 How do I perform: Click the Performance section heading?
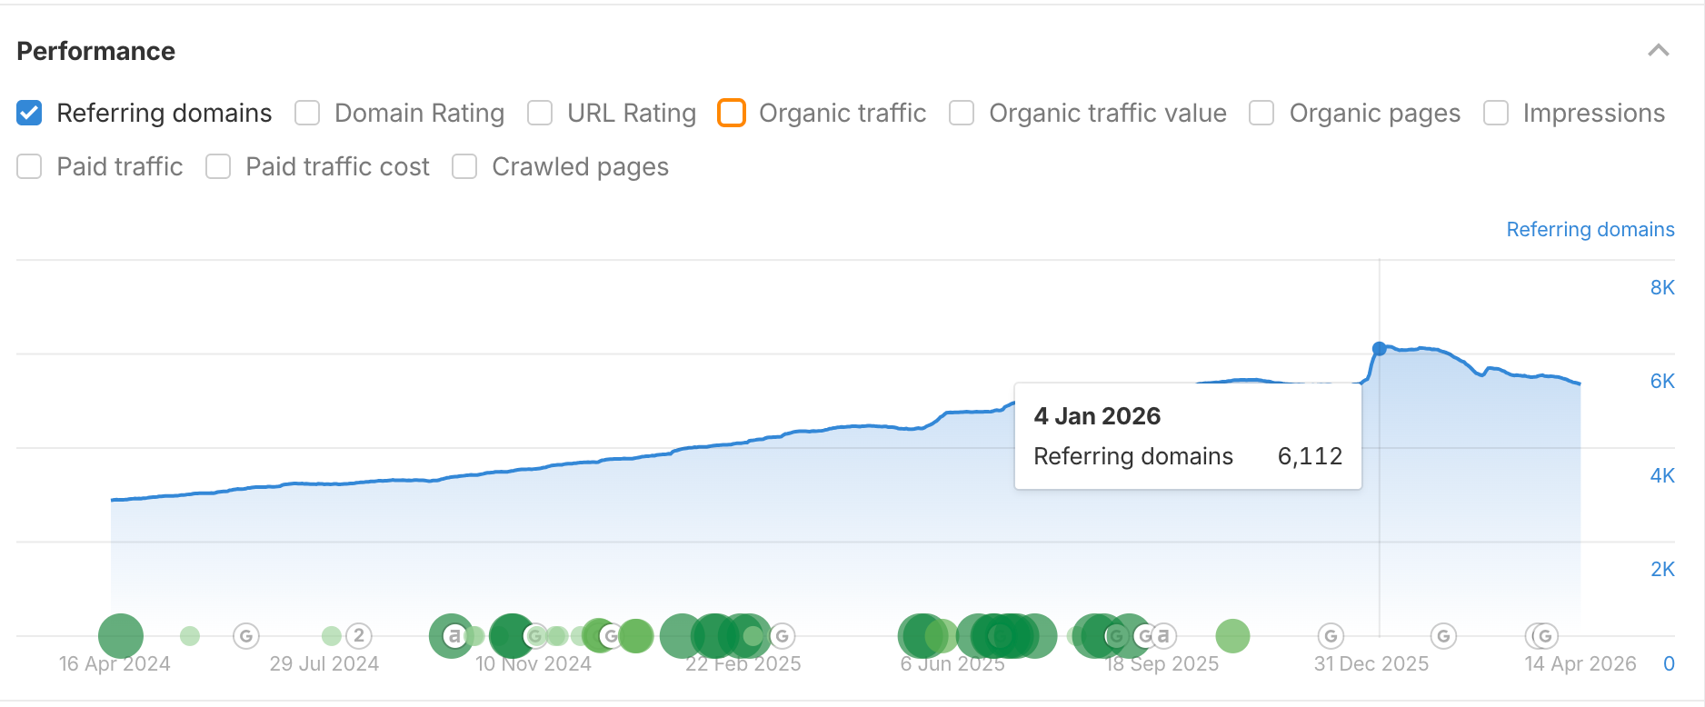pyautogui.click(x=96, y=51)
